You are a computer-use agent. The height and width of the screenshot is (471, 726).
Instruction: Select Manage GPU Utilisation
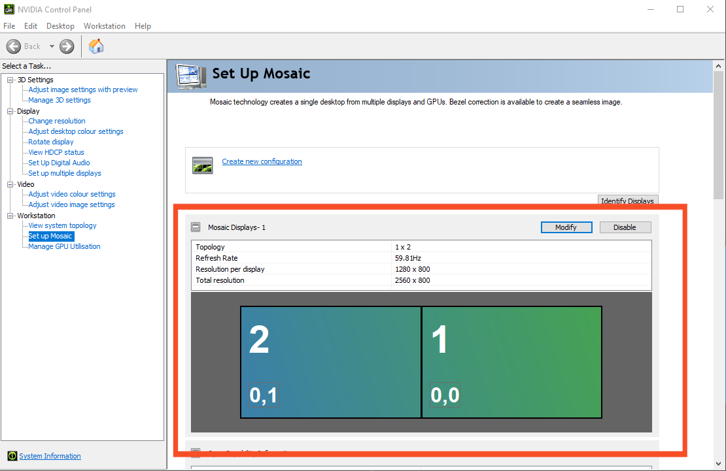click(x=64, y=246)
